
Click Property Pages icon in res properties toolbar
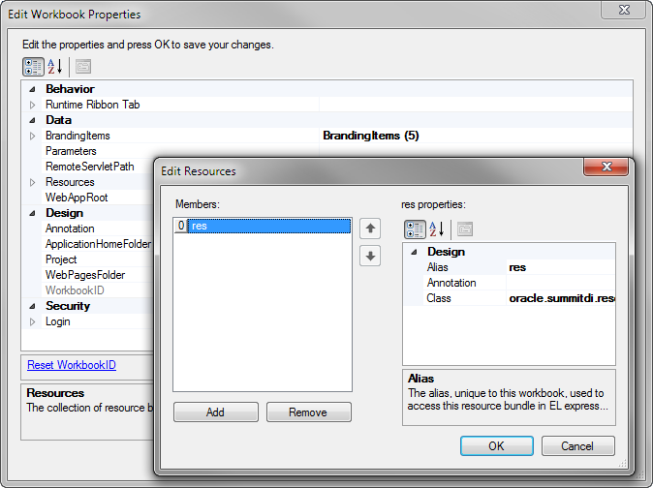coord(465,229)
